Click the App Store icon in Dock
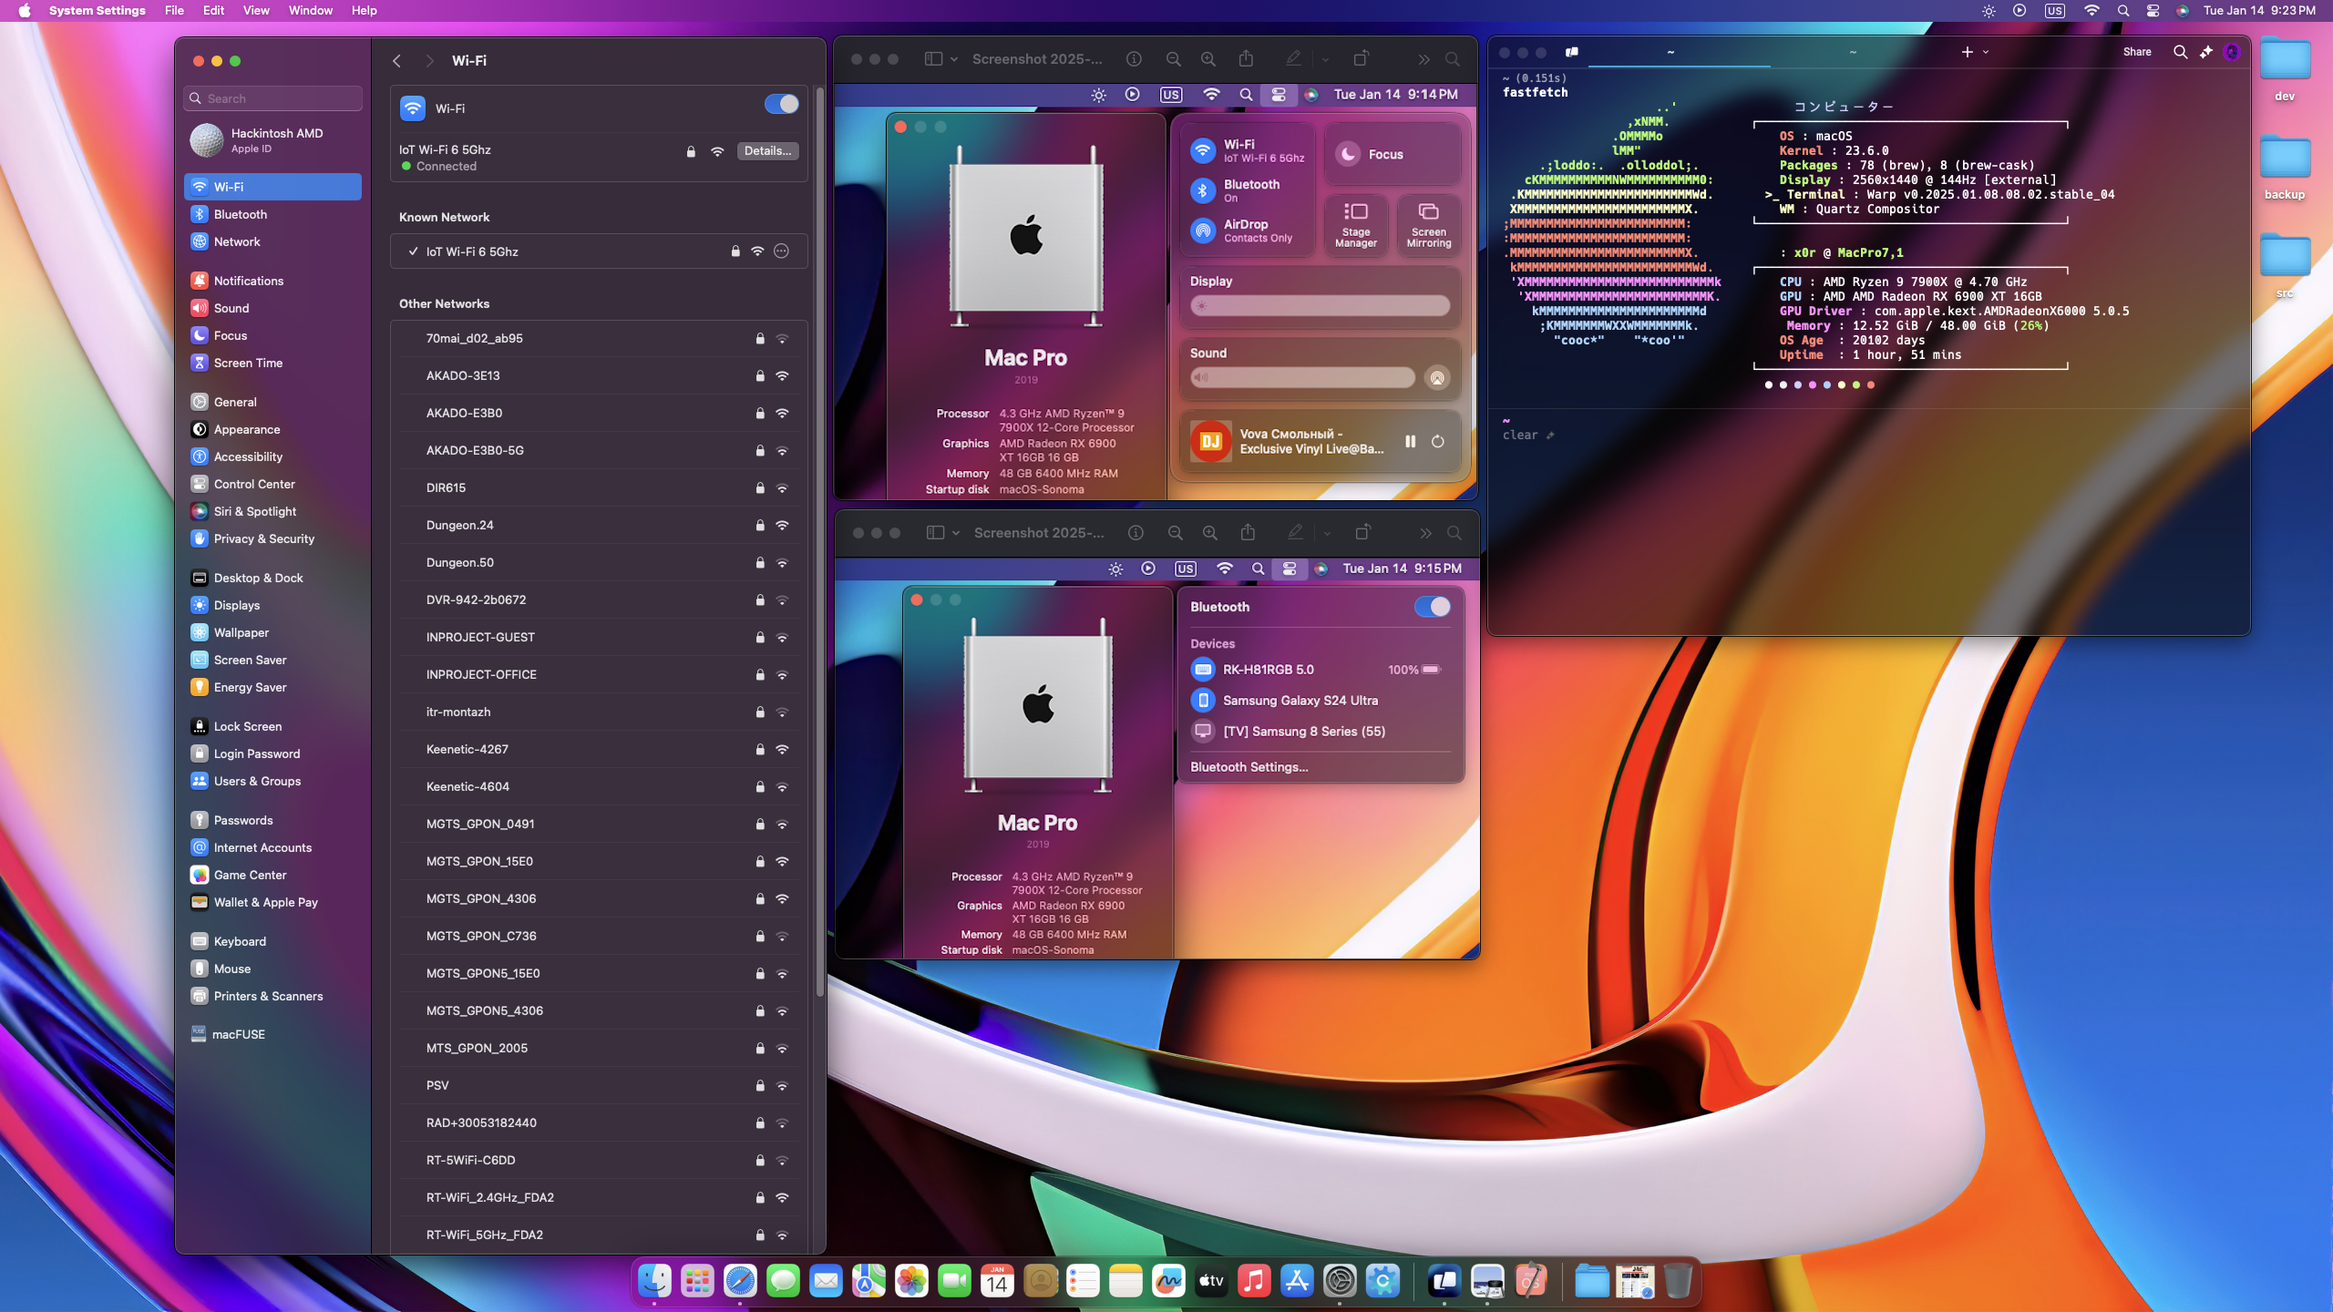 point(1296,1282)
